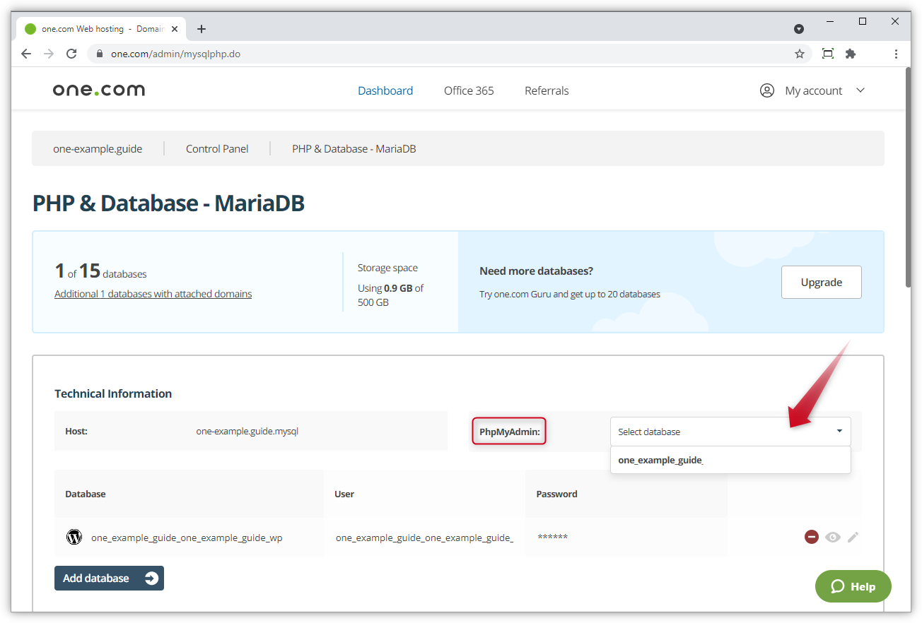
Task: Expand the Select database dropdown
Action: coord(730,432)
